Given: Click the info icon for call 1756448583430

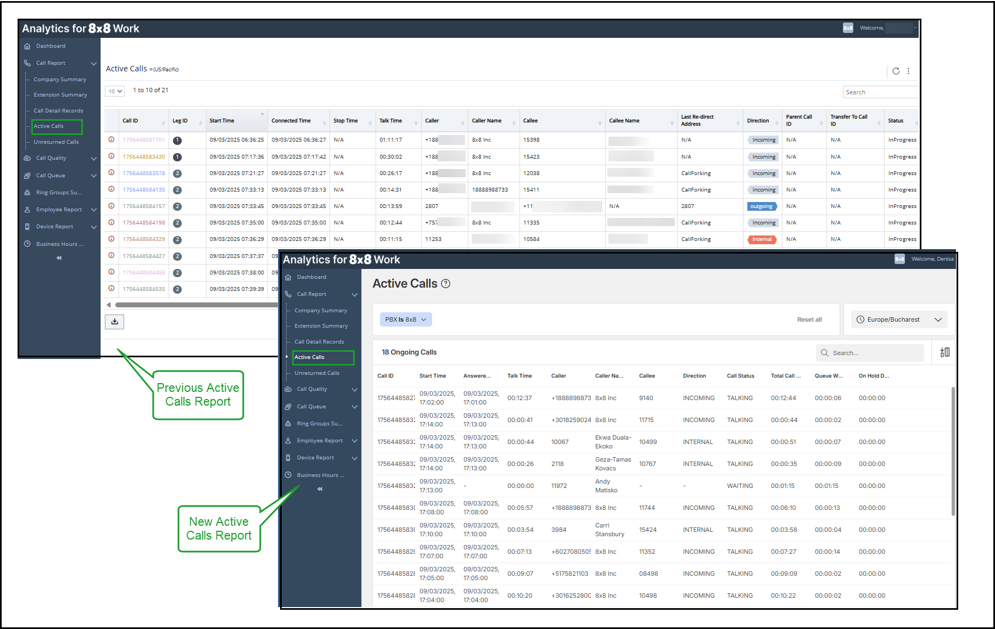Looking at the screenshot, I should 111,156.
